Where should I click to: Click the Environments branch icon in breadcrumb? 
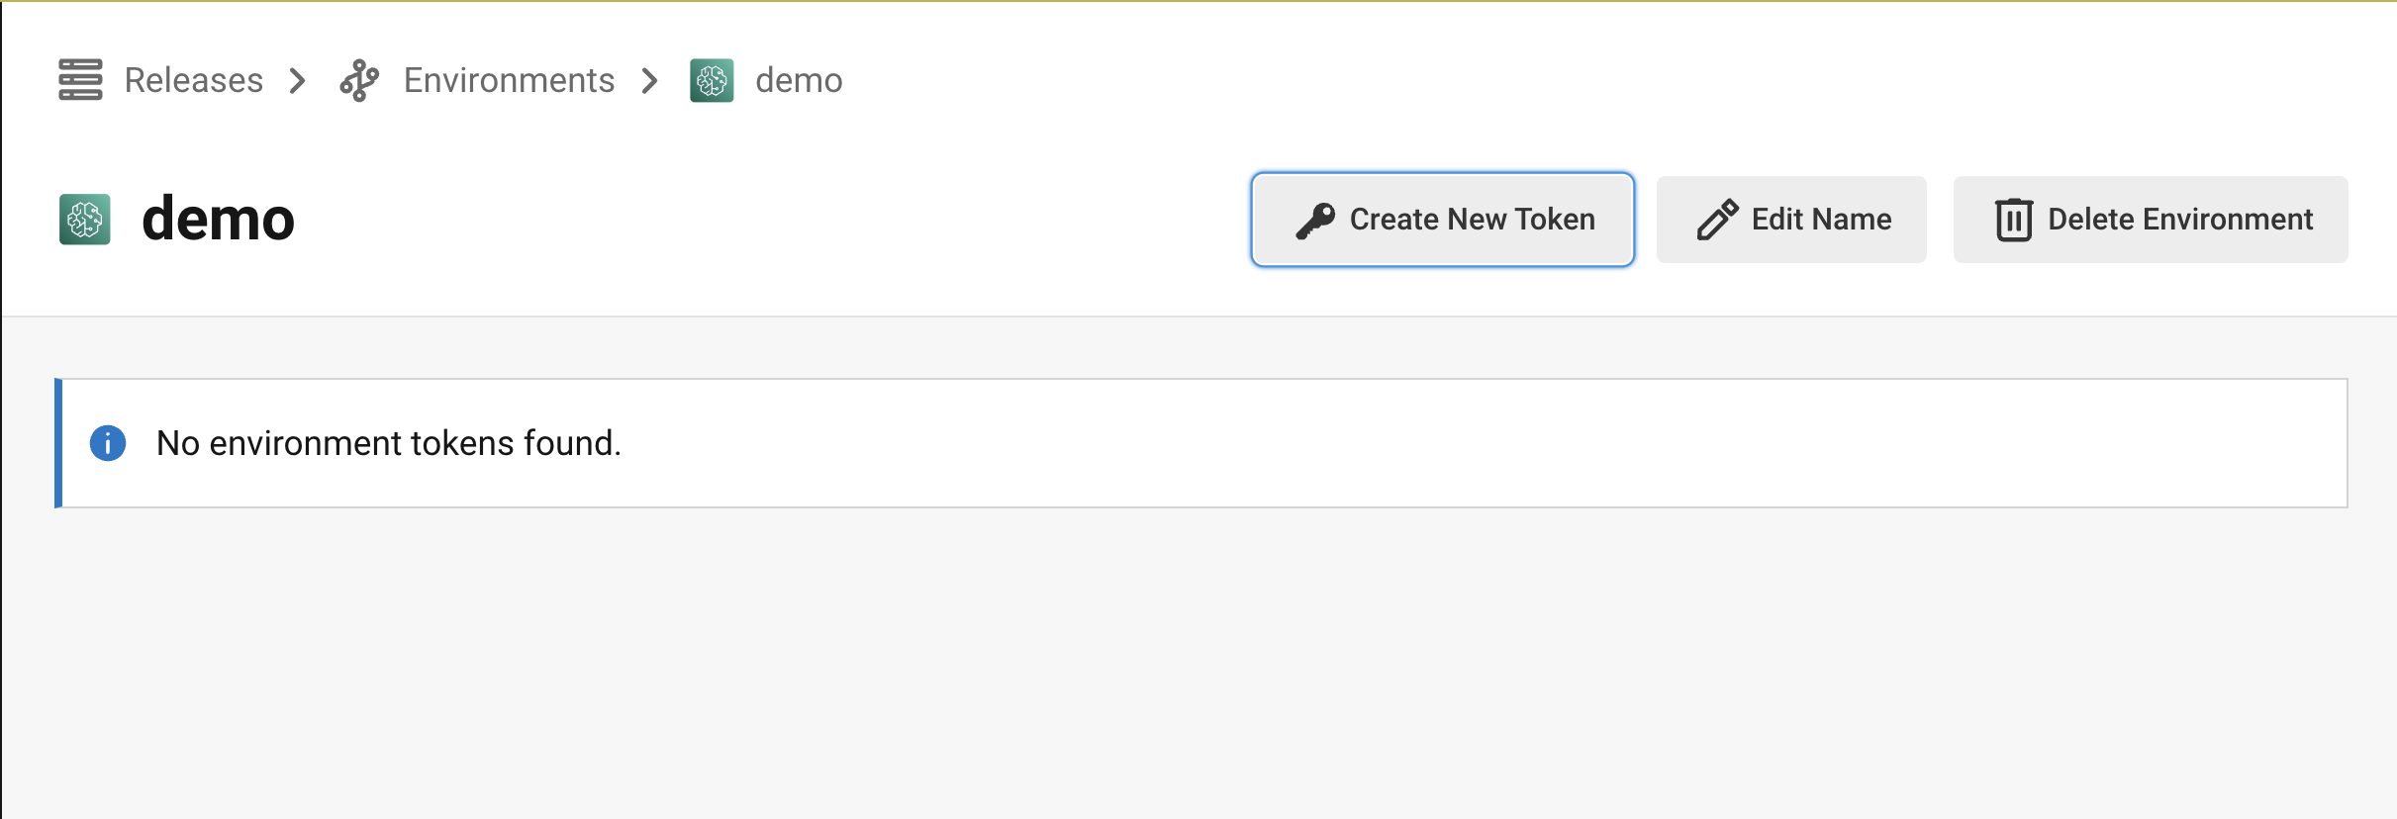[359, 81]
